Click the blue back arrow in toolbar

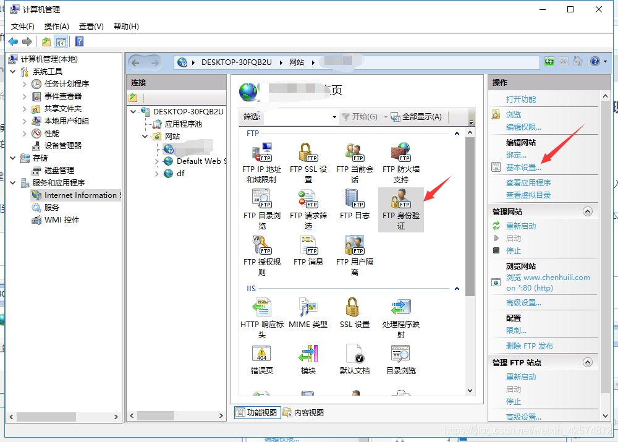pyautogui.click(x=13, y=41)
